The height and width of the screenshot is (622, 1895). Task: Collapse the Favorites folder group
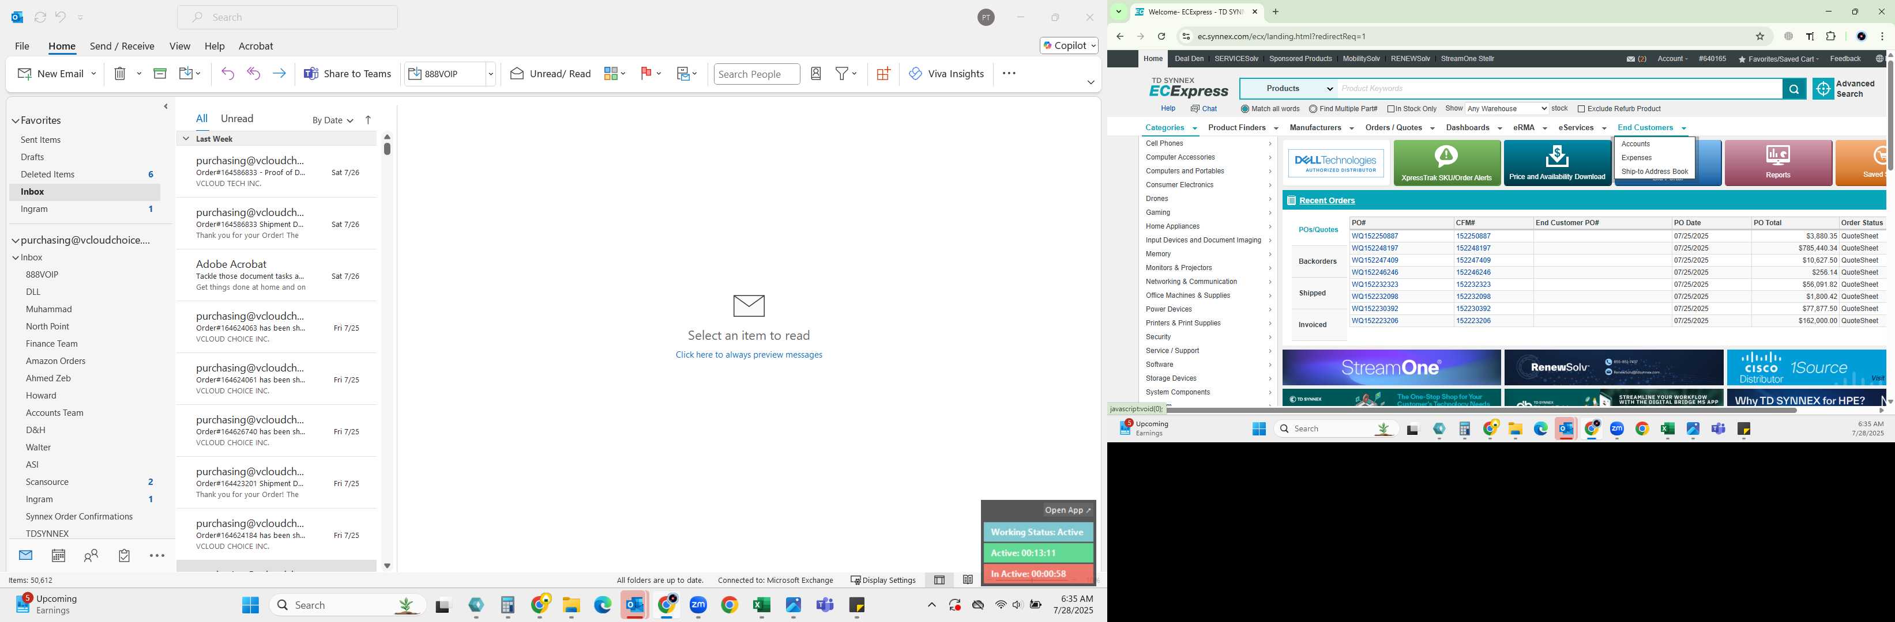16,120
